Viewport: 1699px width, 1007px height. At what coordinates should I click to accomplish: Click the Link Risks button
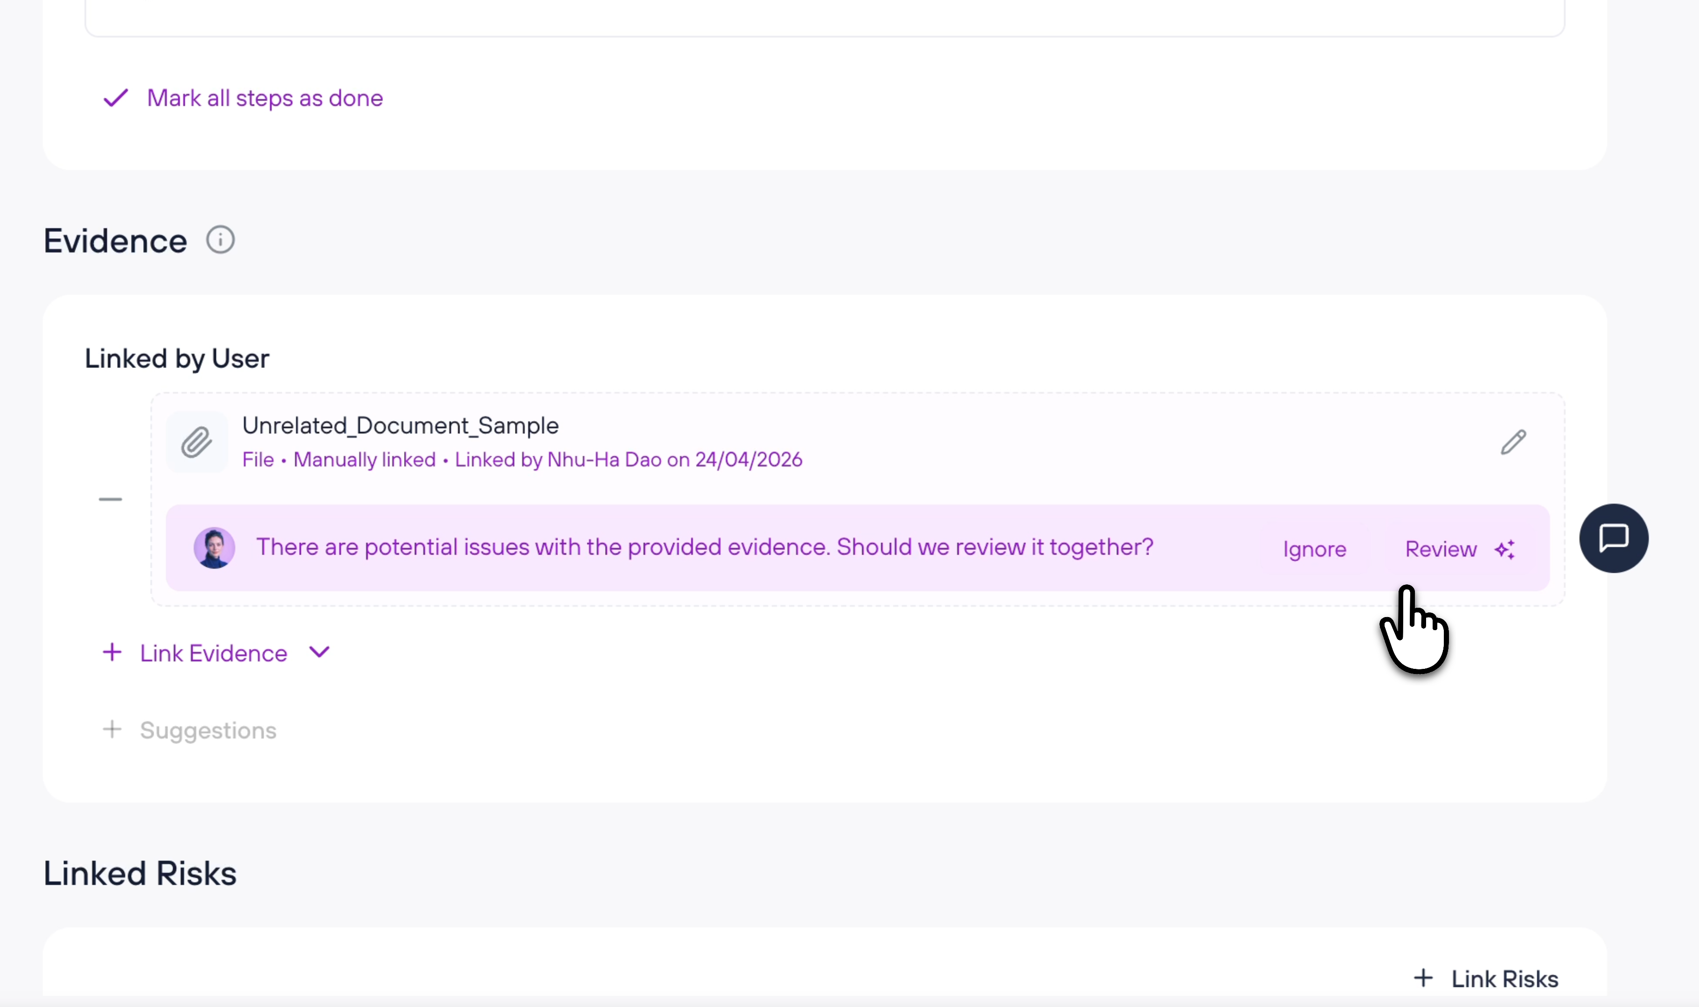[x=1504, y=979]
